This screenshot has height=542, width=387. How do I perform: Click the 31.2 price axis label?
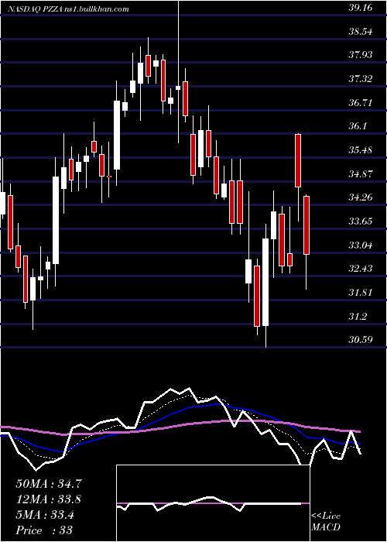[x=358, y=316]
